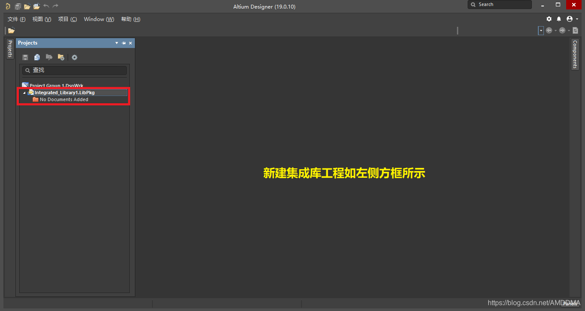
Task: Open the notifications bell icon
Action: [x=559, y=19]
